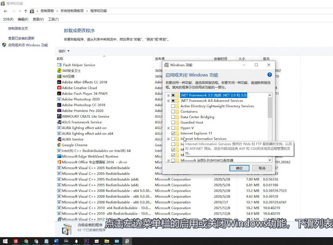Expand the .NET Framework 4.8 Advanced Services node

point(168,101)
